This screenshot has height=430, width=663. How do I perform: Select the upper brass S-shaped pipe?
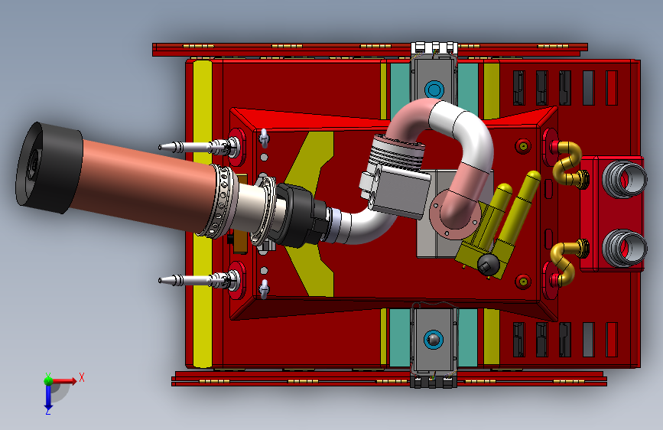coord(569,165)
